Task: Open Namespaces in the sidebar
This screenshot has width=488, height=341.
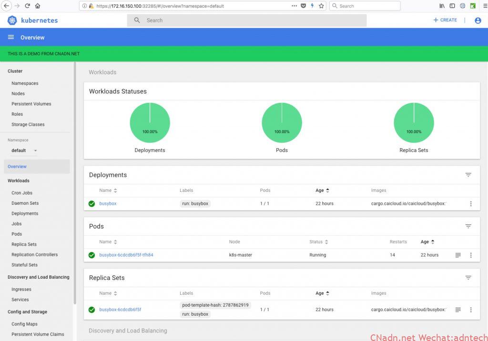Action: pyautogui.click(x=25, y=83)
